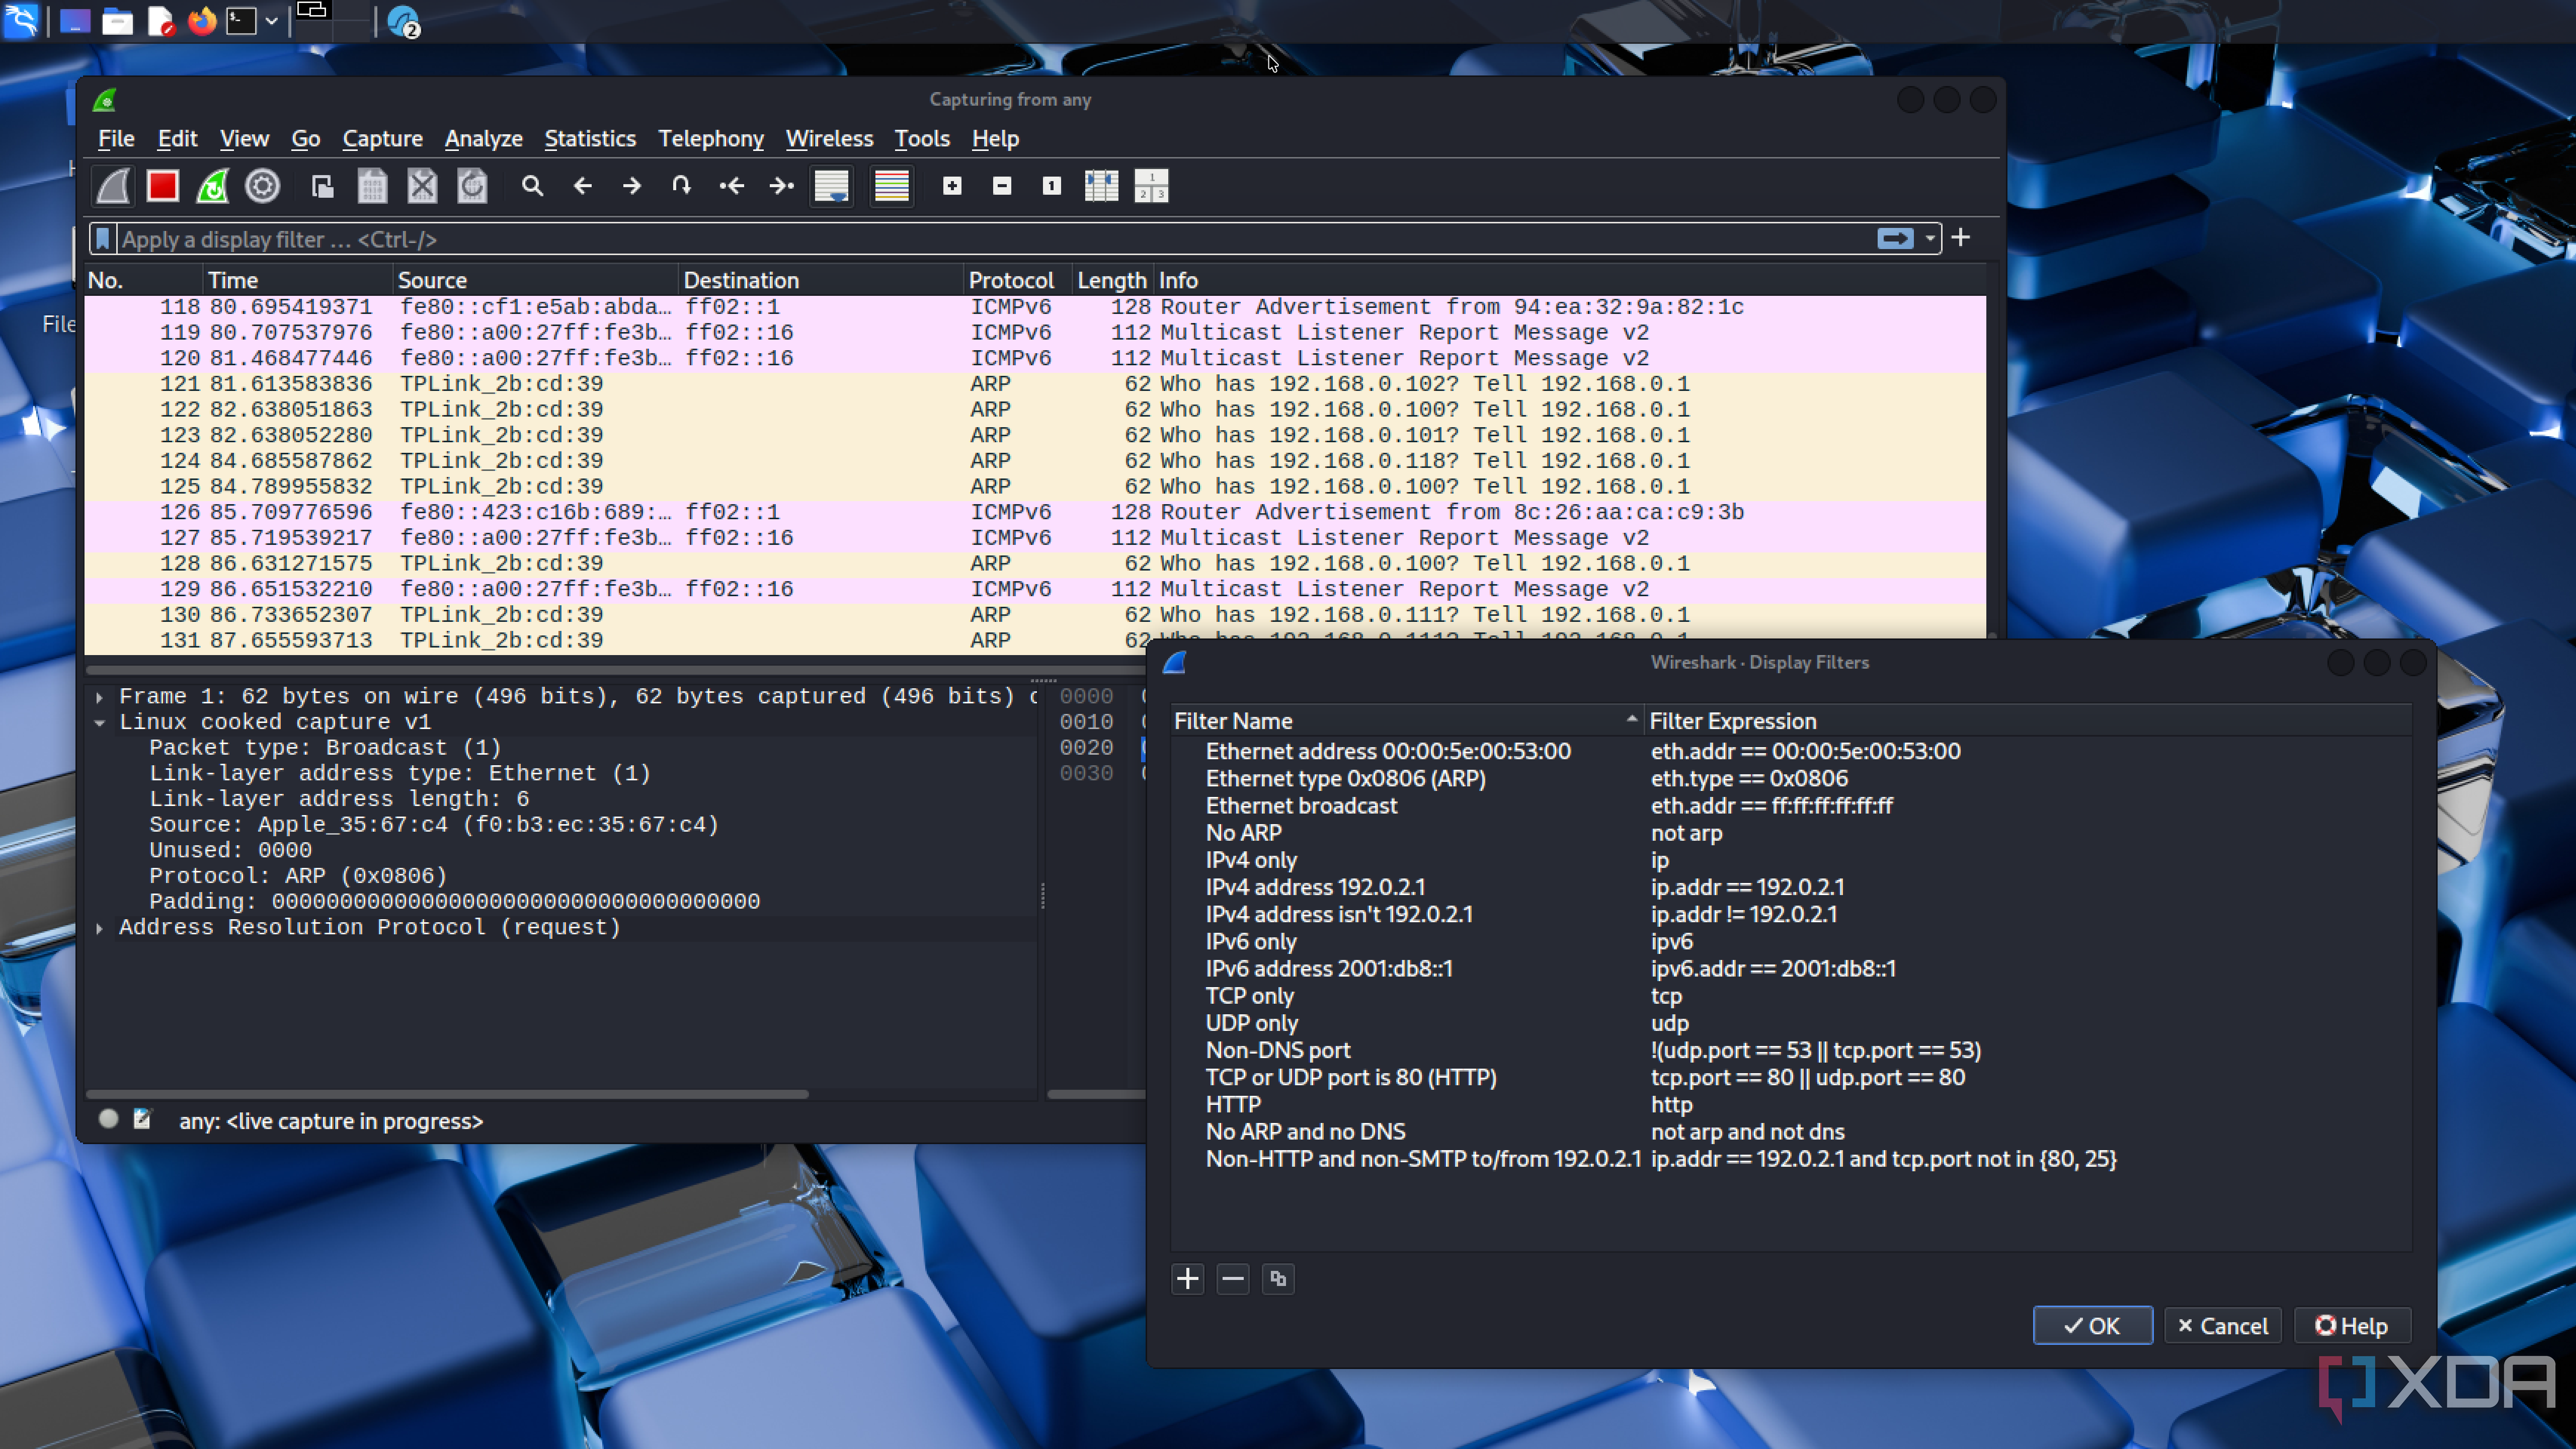Open terminal dropdown arrow in top panel
Image resolution: width=2576 pixels, height=1449 pixels.
point(271,21)
